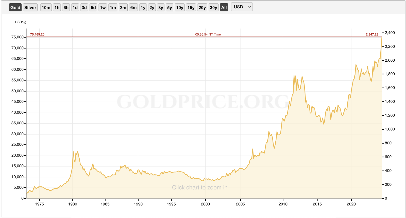
Task: Click the 1,800 right axis value
Action: tap(390, 74)
